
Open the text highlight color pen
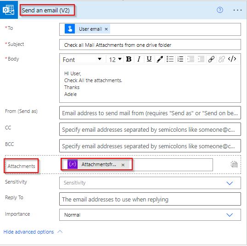tap(160, 59)
